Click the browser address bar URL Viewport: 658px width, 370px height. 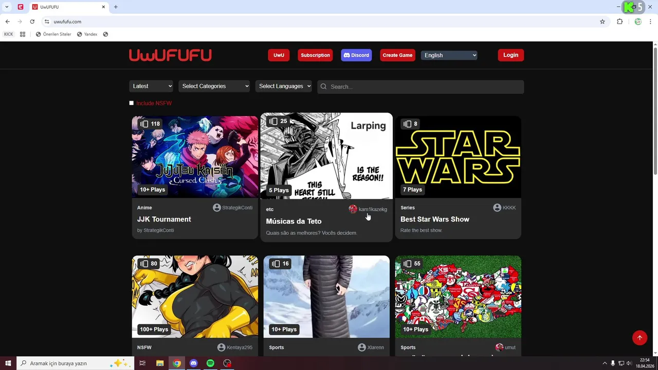(67, 22)
